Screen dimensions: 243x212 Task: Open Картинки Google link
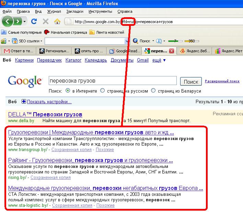click(24, 60)
